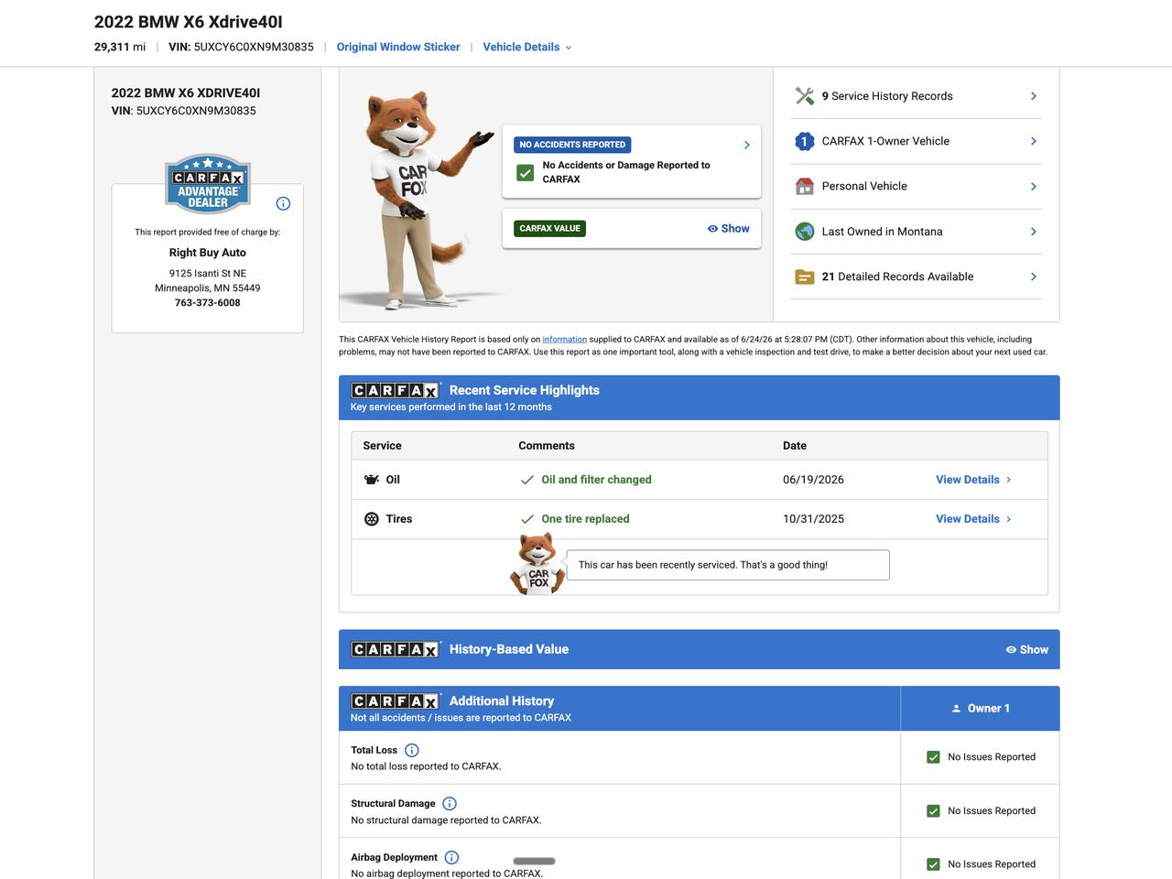This screenshot has height=879, width=1172.
Task: Click the 'information' hyperlink in disclaimer
Action: pyautogui.click(x=565, y=340)
